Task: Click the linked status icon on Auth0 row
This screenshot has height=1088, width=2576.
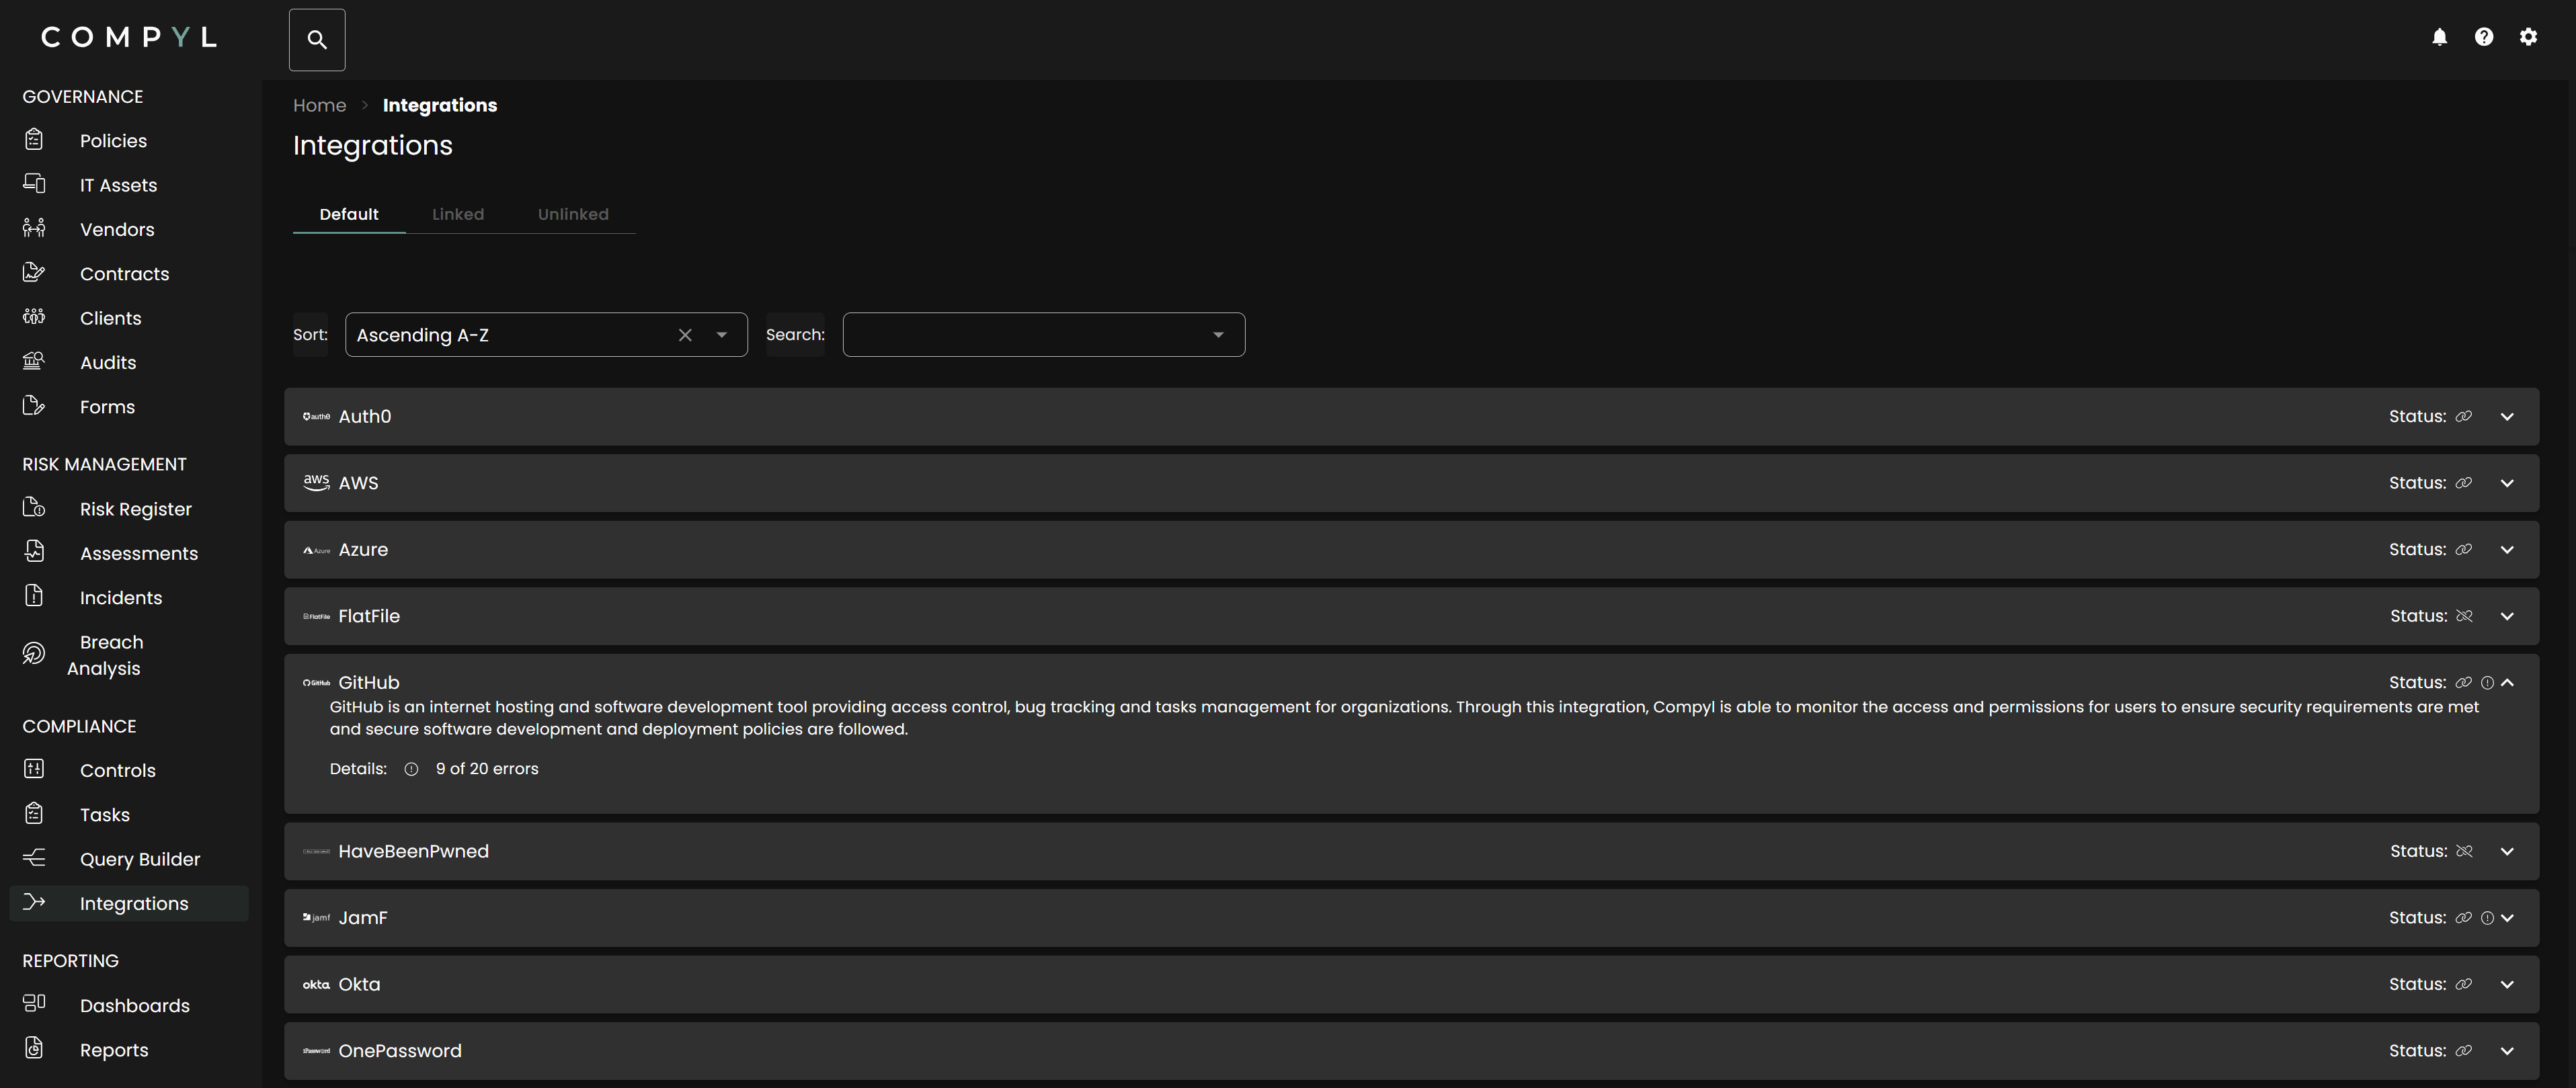Action: click(2463, 417)
